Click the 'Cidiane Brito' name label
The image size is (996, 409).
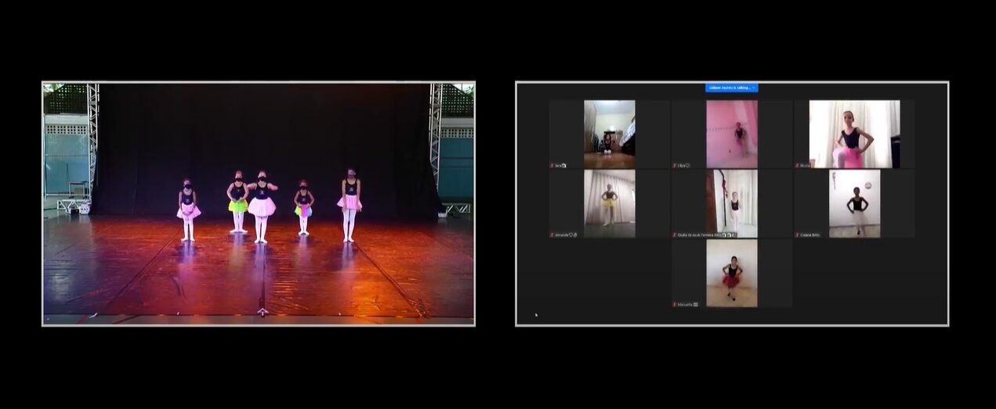point(810,235)
